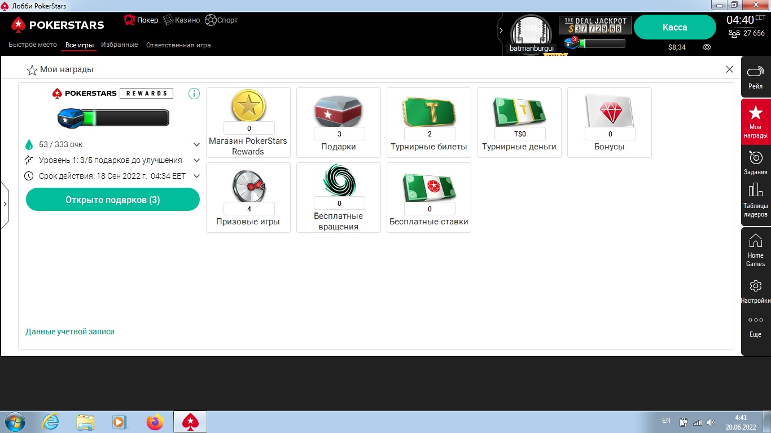This screenshot has height=433, width=771.
Task: Switch to the Казино section
Action: [x=182, y=20]
